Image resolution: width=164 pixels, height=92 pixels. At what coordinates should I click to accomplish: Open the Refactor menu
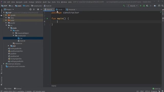pyautogui.click(x=38, y=2)
